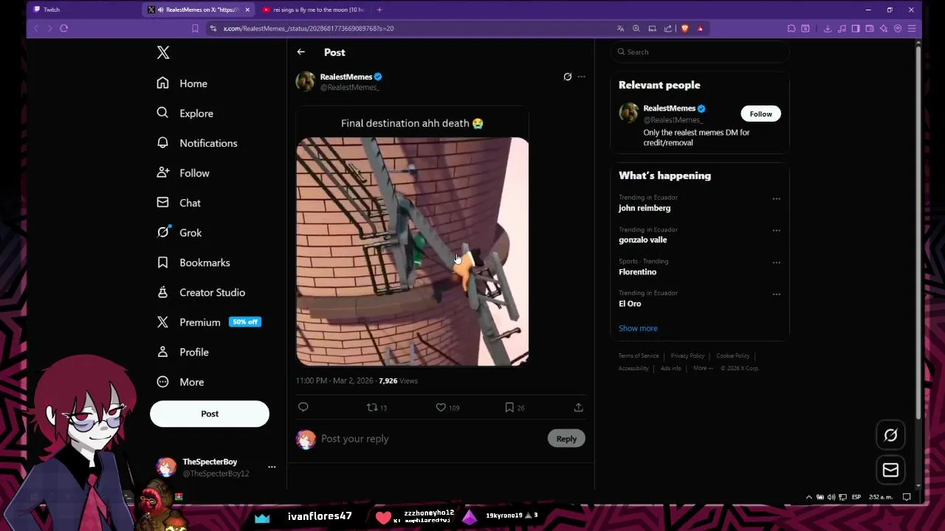Repost the tweet with 13 reposts
The width and height of the screenshot is (945, 531).
tap(377, 407)
